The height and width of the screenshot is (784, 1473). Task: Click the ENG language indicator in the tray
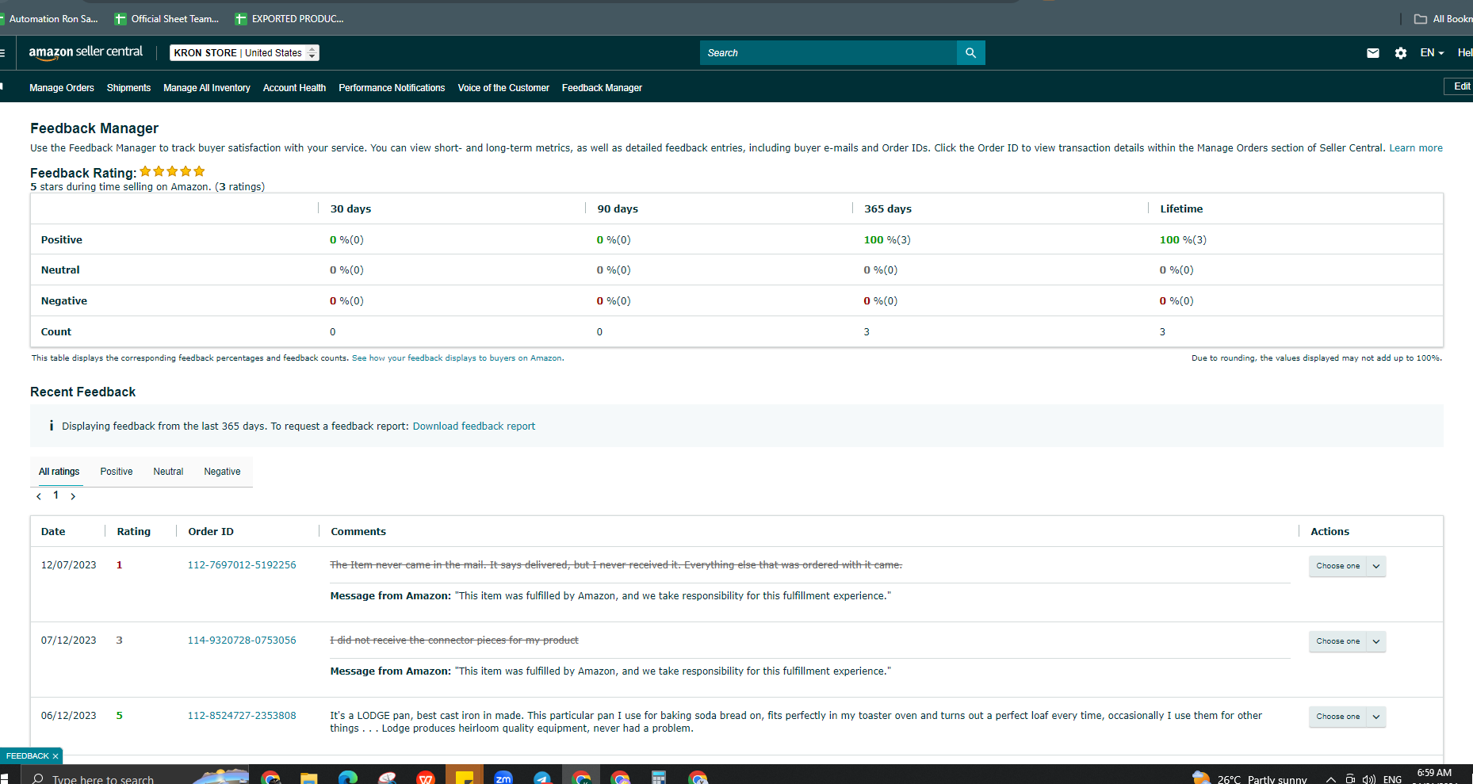[1393, 779]
